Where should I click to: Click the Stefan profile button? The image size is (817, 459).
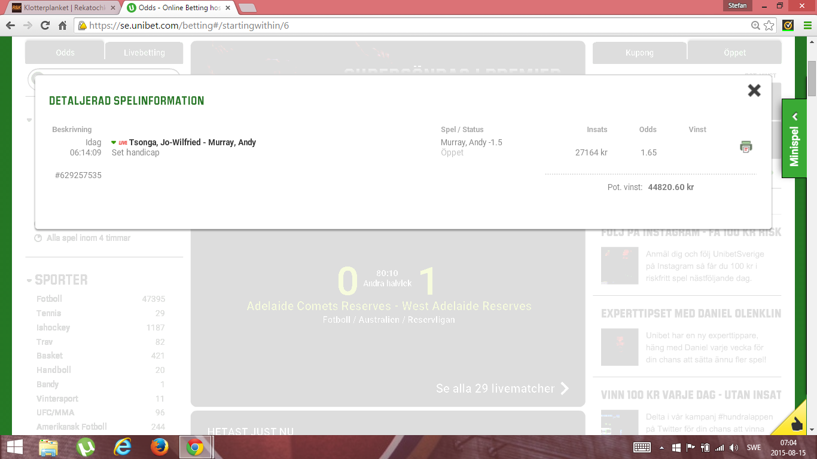click(737, 5)
